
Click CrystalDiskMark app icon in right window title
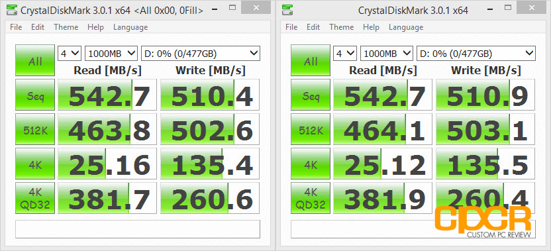pos(287,11)
